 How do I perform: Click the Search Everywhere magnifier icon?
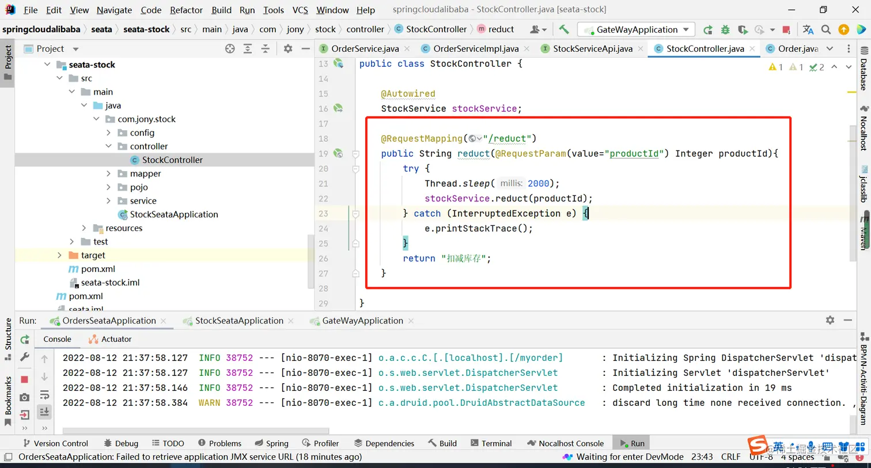(826, 29)
